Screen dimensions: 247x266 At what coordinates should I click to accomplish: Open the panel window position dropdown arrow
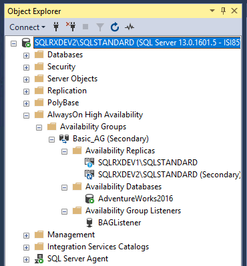212,11
